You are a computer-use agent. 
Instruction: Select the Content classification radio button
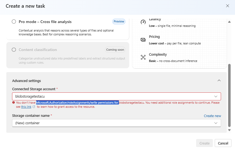point(14,50)
